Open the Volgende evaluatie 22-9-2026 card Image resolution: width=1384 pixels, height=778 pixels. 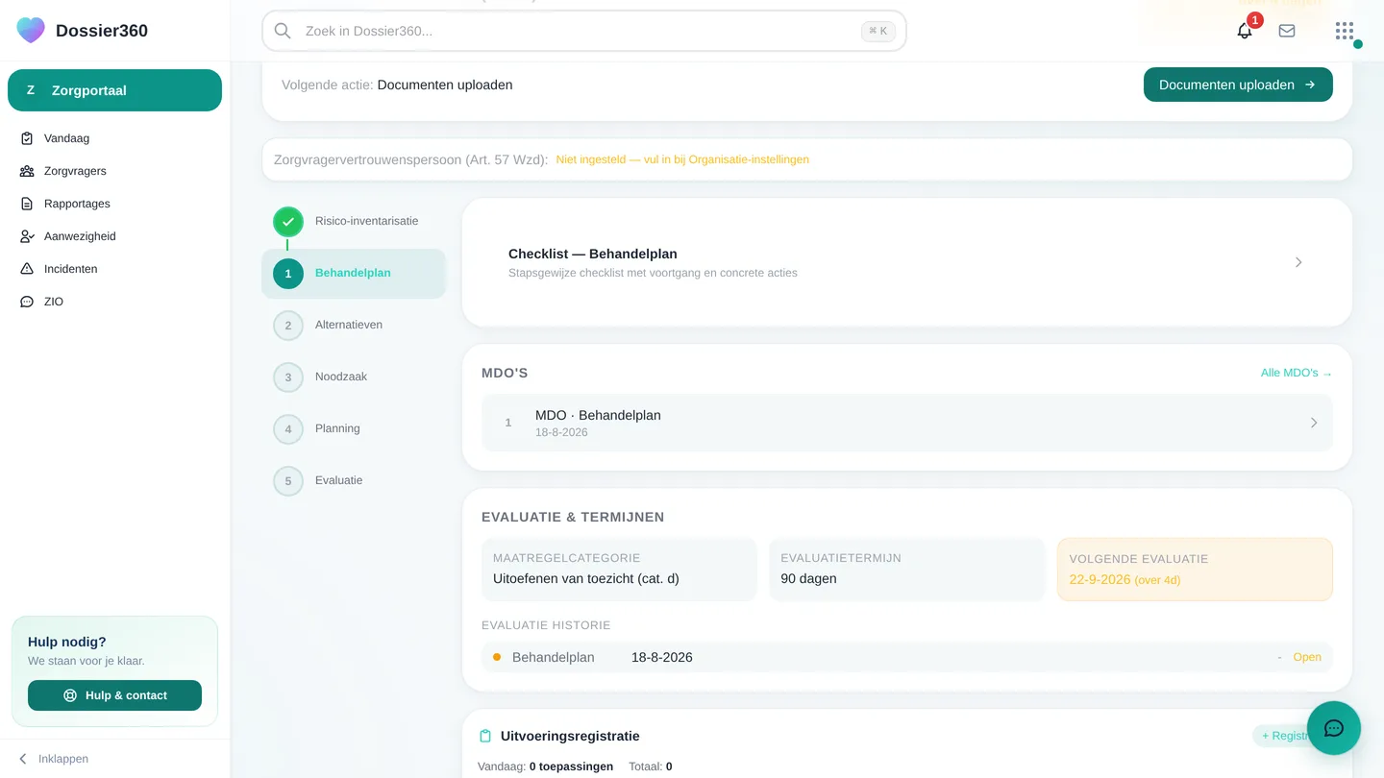(1195, 570)
